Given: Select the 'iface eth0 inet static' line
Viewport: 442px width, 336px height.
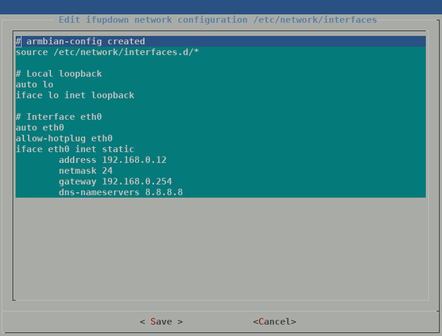Looking at the screenshot, I should click(75, 149).
